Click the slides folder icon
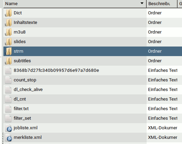 tap(8, 42)
